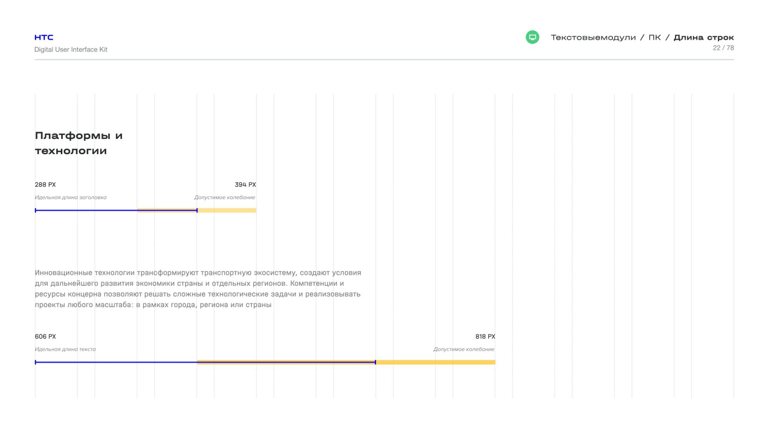This screenshot has width=769, height=432.
Task: Click 'Текстовыемодули' breadcrumb item
Action: point(593,37)
